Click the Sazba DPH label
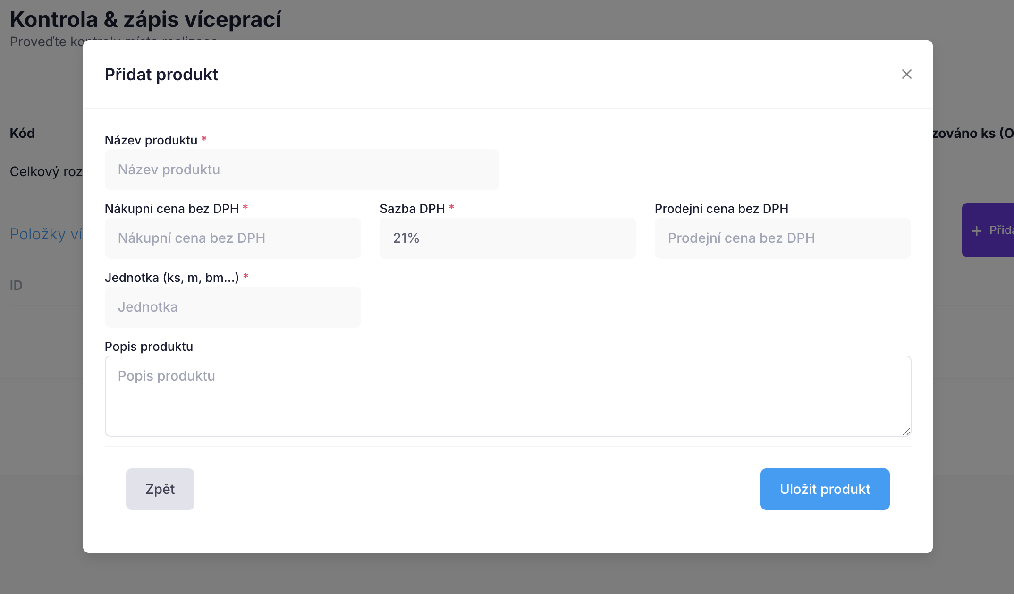This screenshot has width=1014, height=594. (412, 209)
